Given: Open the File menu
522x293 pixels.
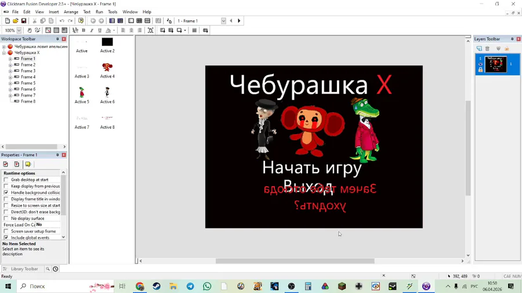Looking at the screenshot, I should (15, 12).
